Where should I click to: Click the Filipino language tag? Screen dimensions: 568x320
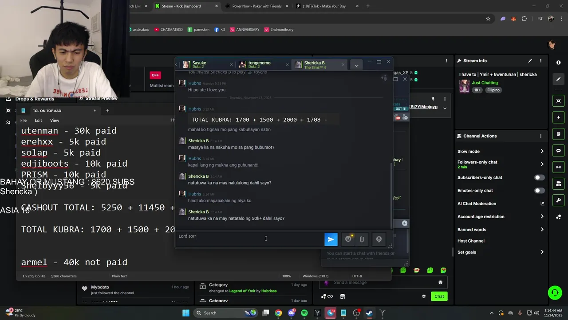coord(493,90)
